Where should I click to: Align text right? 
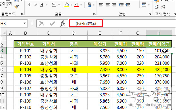(x=114, y=5)
